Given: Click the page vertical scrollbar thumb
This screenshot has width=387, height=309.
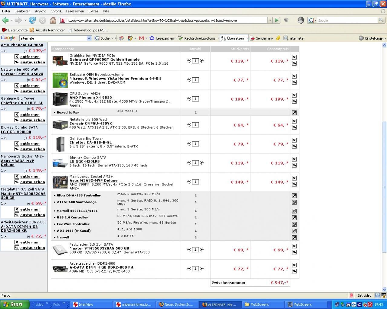Looking at the screenshot, I should tap(385, 187).
